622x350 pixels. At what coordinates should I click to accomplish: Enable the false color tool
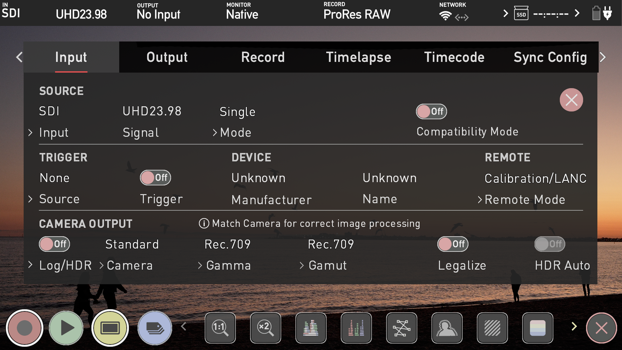pos(538,328)
